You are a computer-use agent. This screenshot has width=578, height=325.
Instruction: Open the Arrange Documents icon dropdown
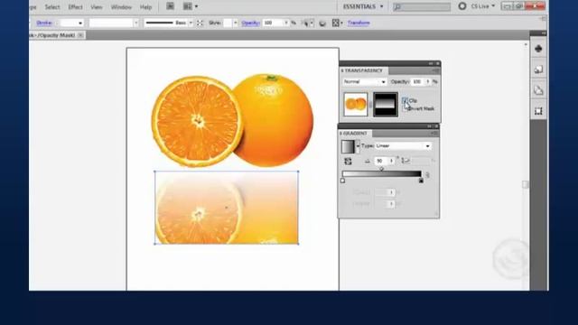pyautogui.click(x=191, y=6)
